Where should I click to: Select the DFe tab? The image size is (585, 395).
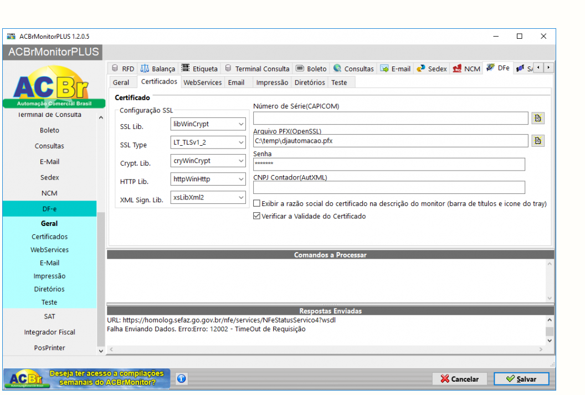tap(498, 68)
